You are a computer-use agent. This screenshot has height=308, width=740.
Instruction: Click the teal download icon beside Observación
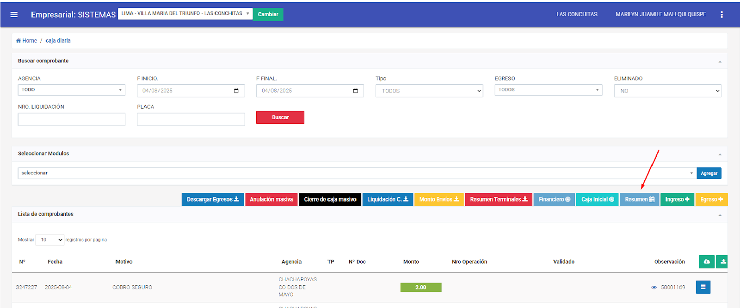[x=722, y=262]
